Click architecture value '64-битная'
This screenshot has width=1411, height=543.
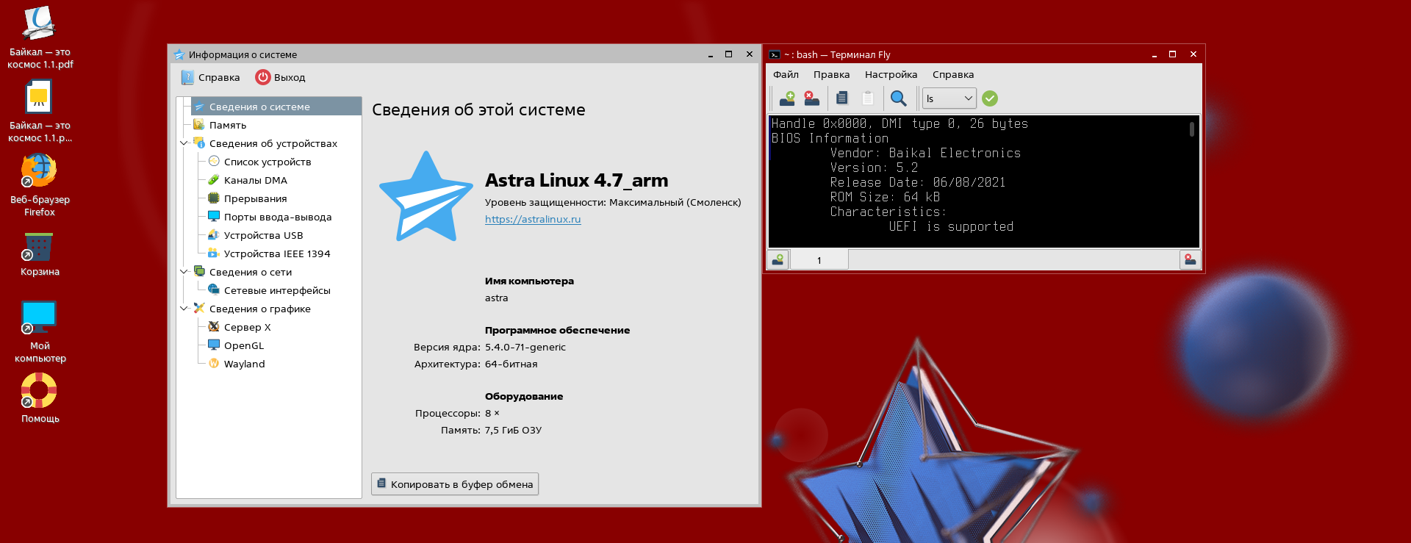click(x=511, y=364)
